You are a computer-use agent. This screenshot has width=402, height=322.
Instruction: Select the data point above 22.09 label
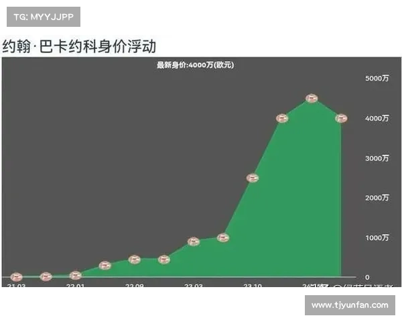click(x=135, y=260)
